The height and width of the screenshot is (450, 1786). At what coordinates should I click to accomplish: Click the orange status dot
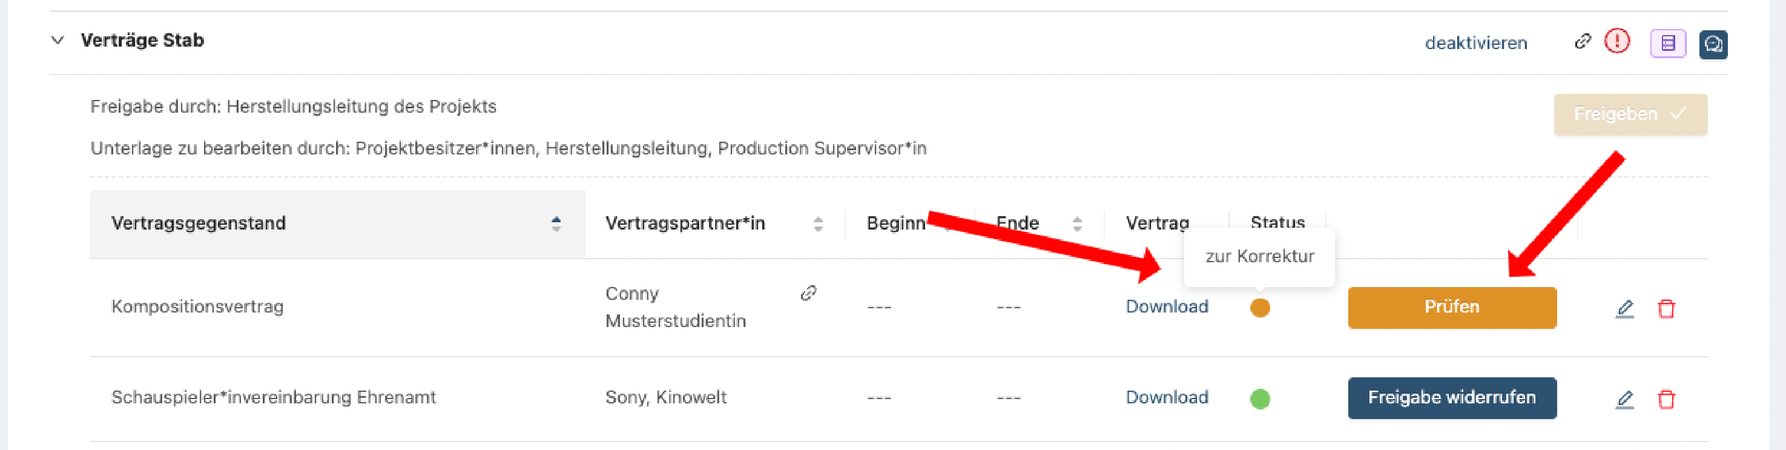[1260, 307]
